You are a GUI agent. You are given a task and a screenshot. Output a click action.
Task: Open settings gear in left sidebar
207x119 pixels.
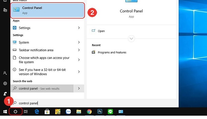pos(5,83)
